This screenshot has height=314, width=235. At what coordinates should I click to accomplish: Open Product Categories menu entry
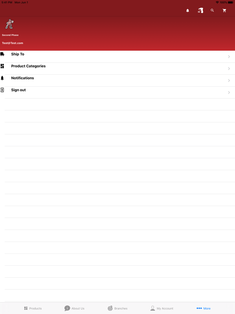pyautogui.click(x=117, y=69)
